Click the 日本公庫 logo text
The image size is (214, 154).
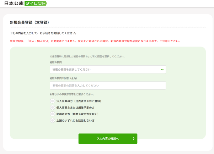(x=11, y=3)
